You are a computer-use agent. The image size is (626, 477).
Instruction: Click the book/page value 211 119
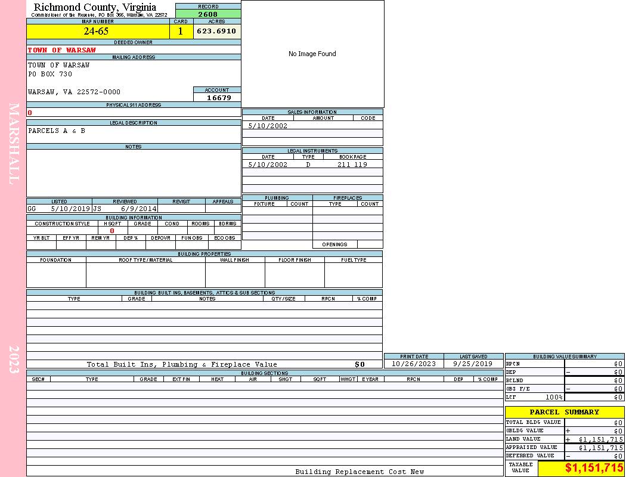[x=352, y=165]
